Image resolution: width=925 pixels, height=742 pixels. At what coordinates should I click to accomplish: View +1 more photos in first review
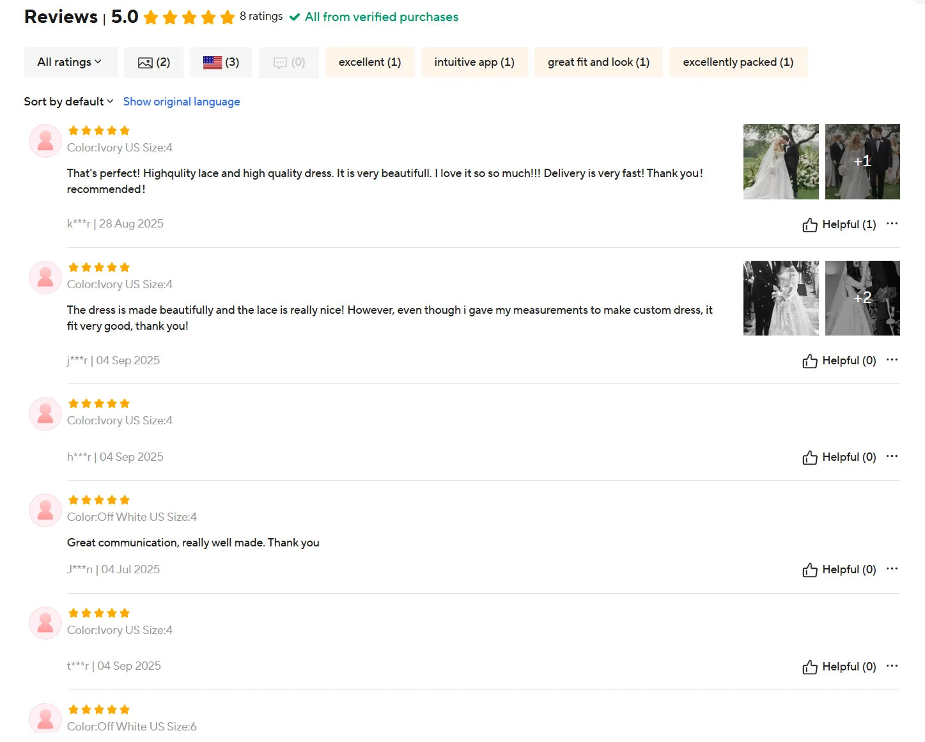pyautogui.click(x=862, y=162)
